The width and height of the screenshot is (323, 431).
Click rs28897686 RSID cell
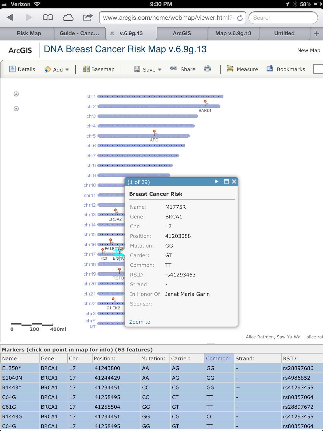(302, 368)
